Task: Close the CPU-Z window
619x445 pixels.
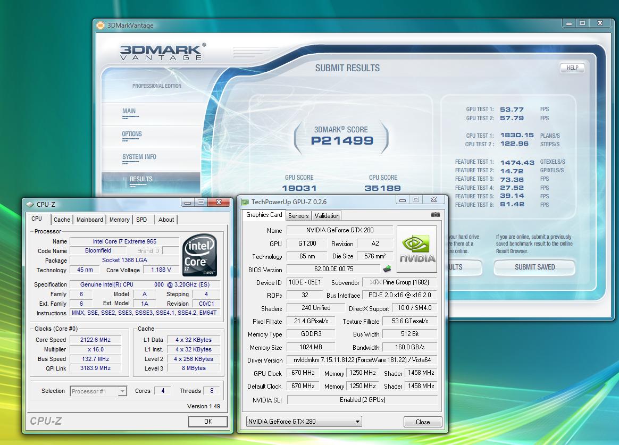Action: click(x=219, y=203)
